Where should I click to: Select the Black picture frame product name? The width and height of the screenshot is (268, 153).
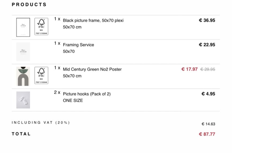[93, 21]
